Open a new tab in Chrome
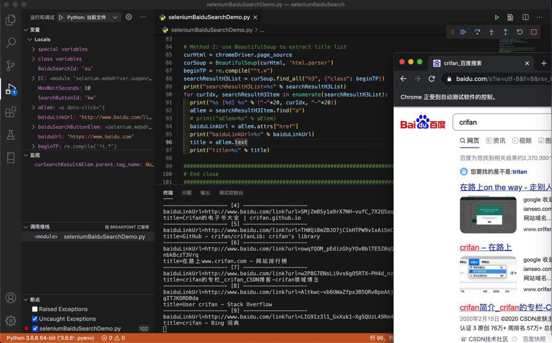This screenshot has width=552, height=343. pyautogui.click(x=544, y=64)
